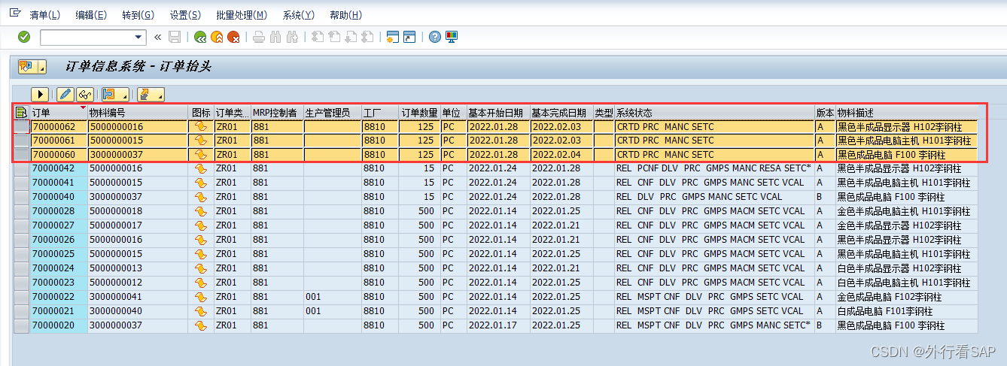Select row 70000042 using its row selector
1007x366 pixels.
[x=22, y=168]
